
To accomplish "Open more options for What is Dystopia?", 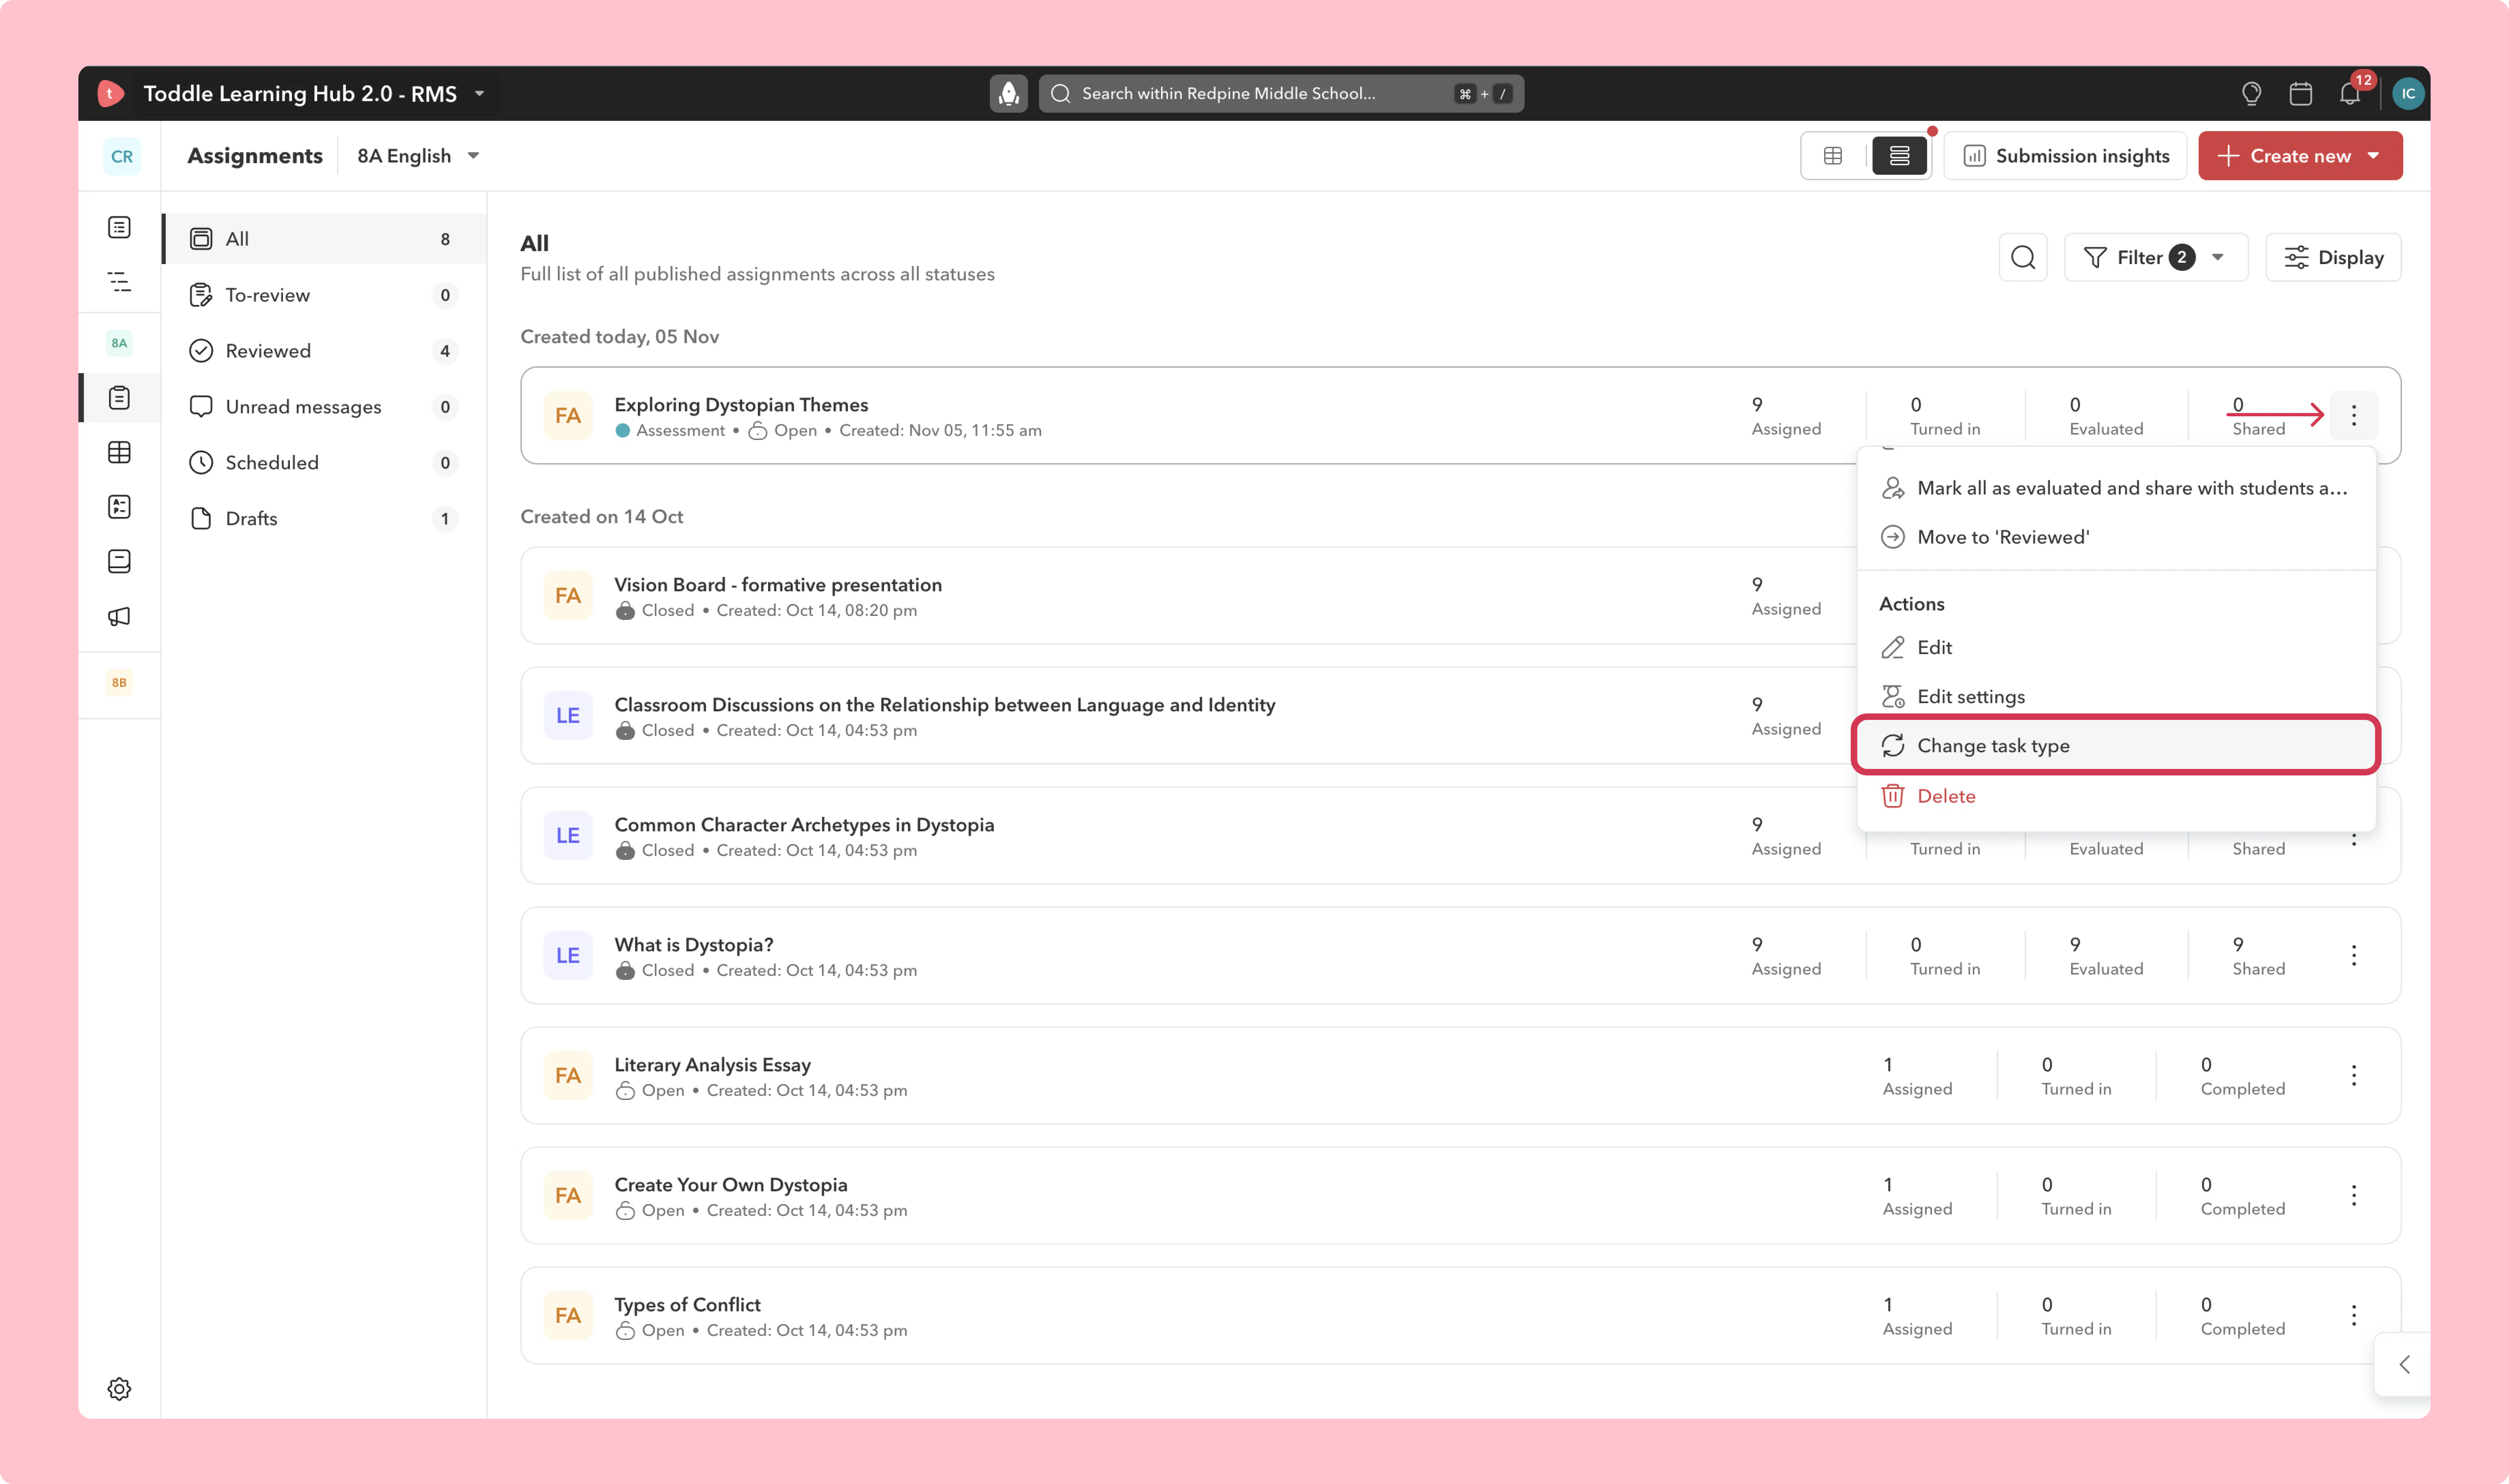I will pos(2353,955).
